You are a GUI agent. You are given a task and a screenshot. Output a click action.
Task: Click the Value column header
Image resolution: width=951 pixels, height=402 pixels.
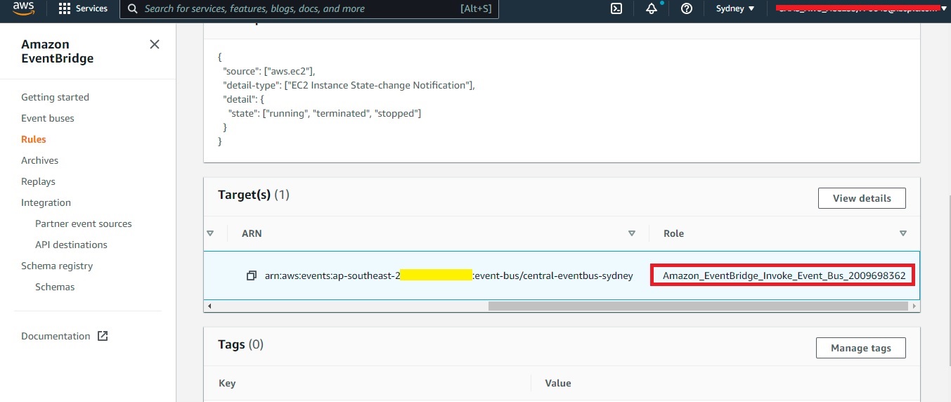point(558,383)
